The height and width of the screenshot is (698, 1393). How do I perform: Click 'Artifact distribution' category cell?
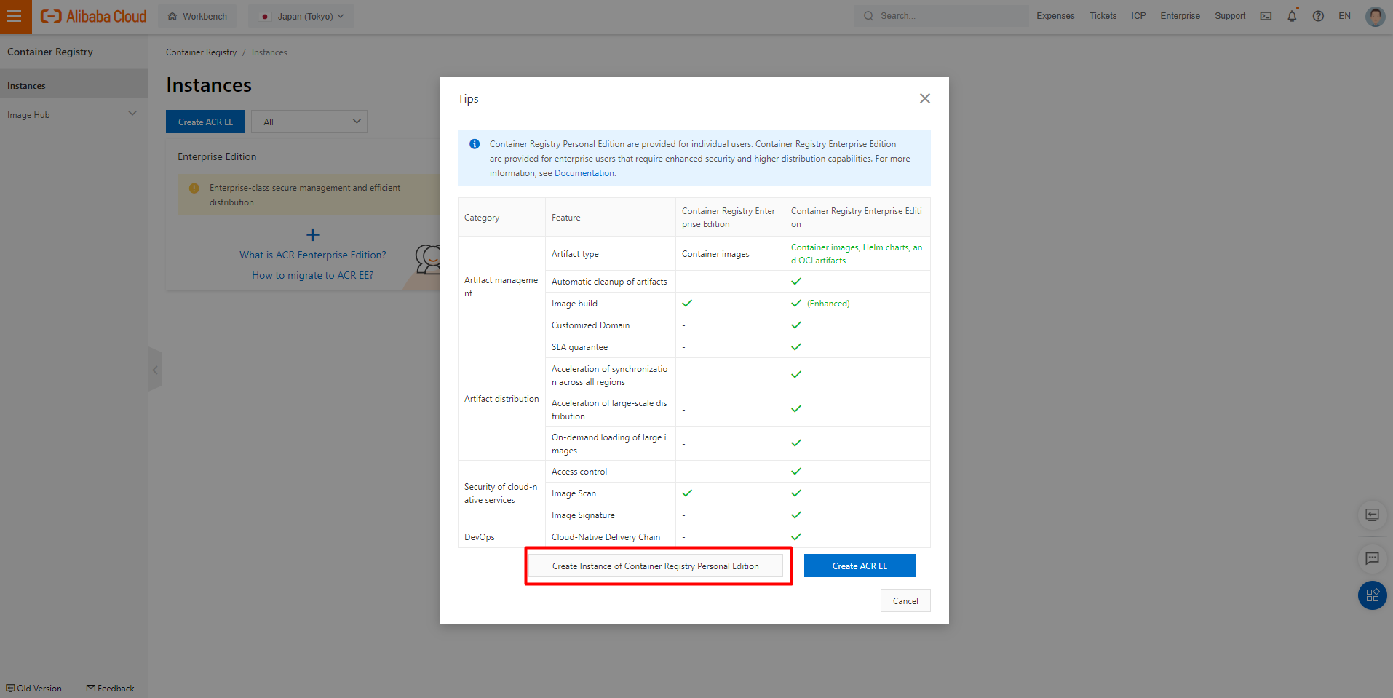501,399
